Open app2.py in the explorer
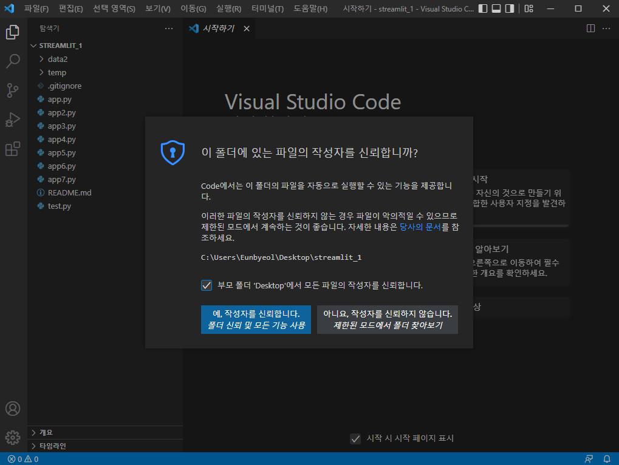619x465 pixels. (x=105, y=112)
